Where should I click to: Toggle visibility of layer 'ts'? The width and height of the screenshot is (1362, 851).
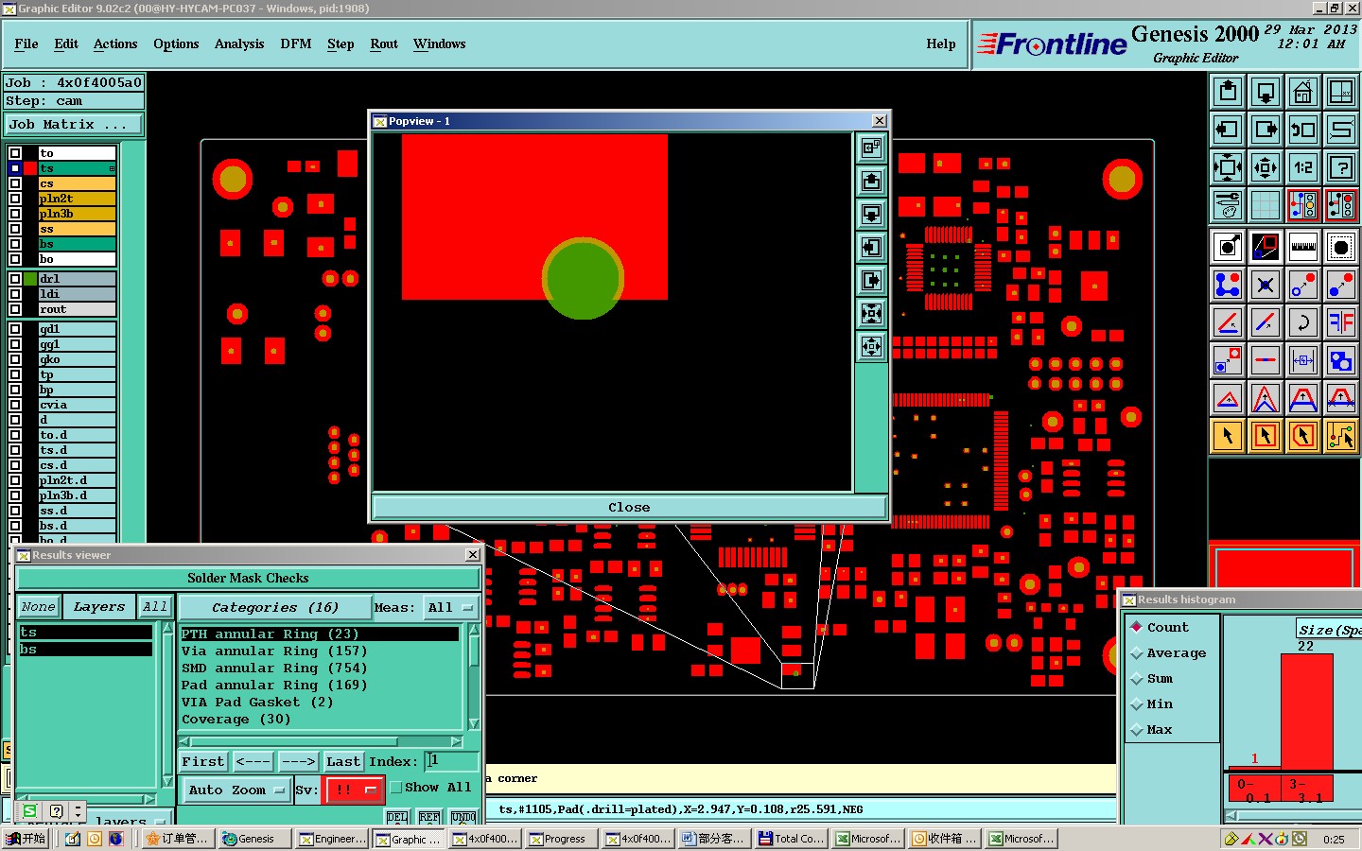[x=15, y=168]
